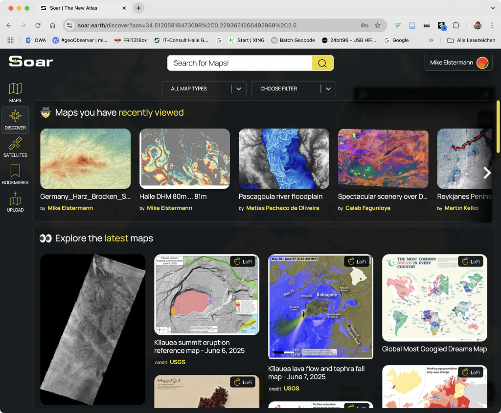Open Pascagoula river floodplain thumbnail
This screenshot has width=501, height=413.
284,159
